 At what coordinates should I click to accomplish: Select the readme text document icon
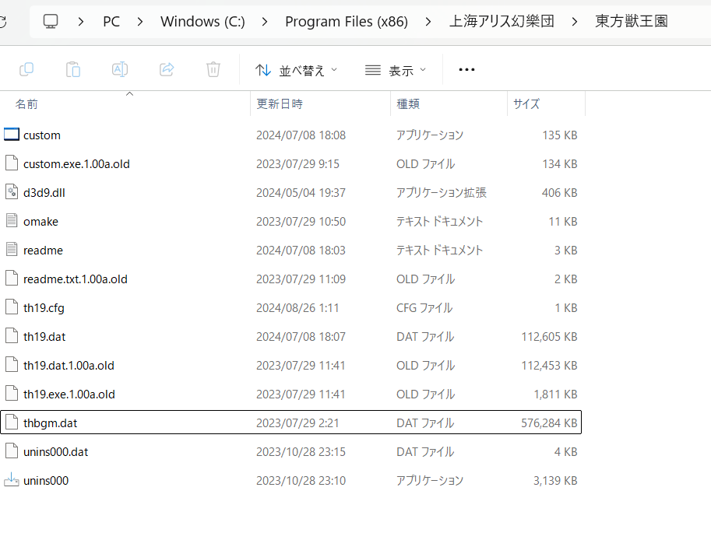pyautogui.click(x=12, y=249)
